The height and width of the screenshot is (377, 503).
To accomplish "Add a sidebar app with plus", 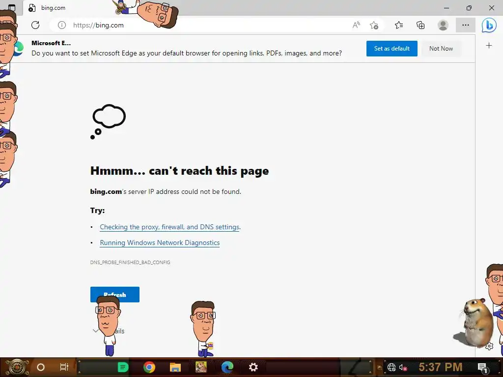I will click(489, 46).
